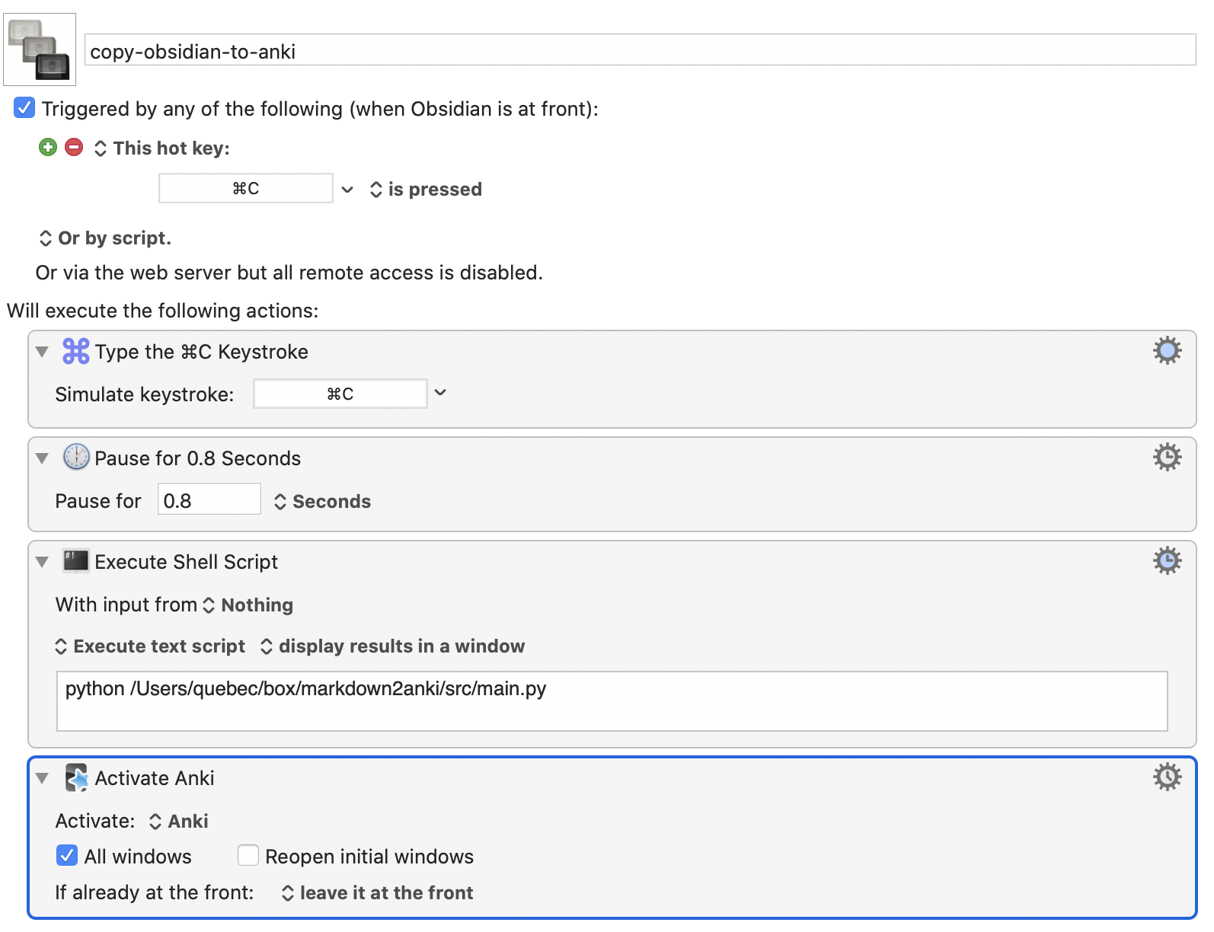Collapse the 'Activate Anki' action
The width and height of the screenshot is (1214, 932).
click(42, 778)
